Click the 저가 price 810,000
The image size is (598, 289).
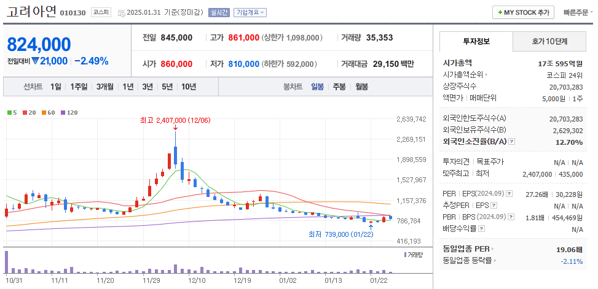click(x=244, y=64)
